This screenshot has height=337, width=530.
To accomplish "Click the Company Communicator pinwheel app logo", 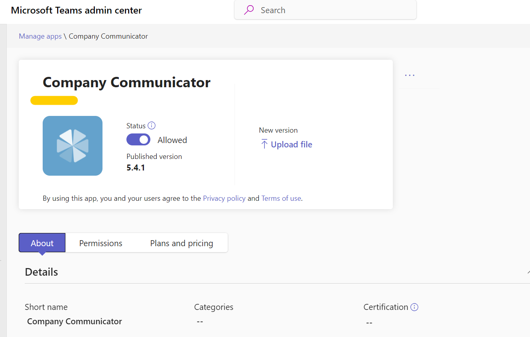I will pyautogui.click(x=72, y=145).
